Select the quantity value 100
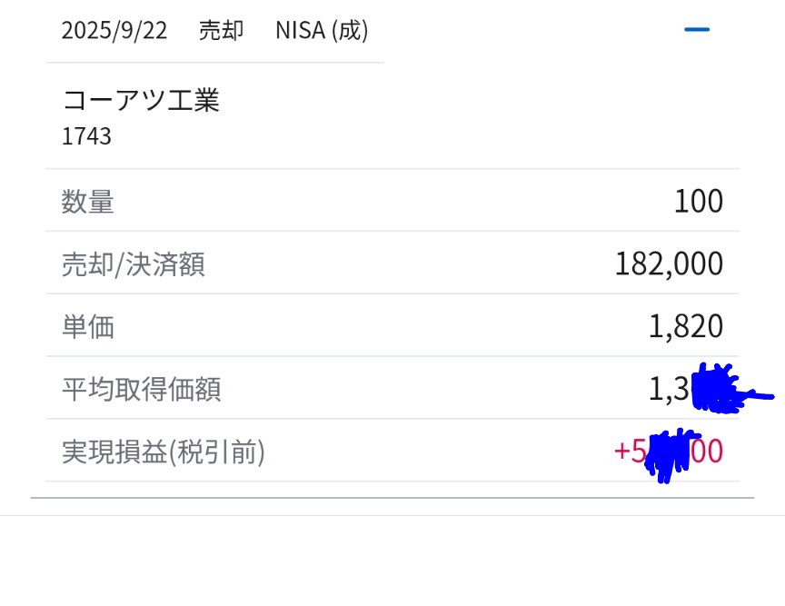Image resolution: width=785 pixels, height=606 pixels. [699, 200]
